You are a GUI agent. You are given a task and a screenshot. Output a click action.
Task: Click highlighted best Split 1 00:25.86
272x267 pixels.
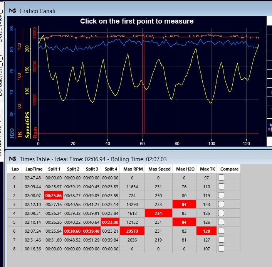tap(54, 196)
